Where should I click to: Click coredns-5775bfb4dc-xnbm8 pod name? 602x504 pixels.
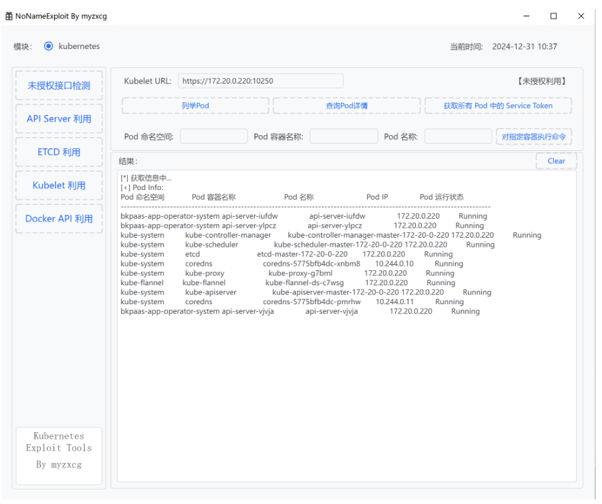[312, 264]
